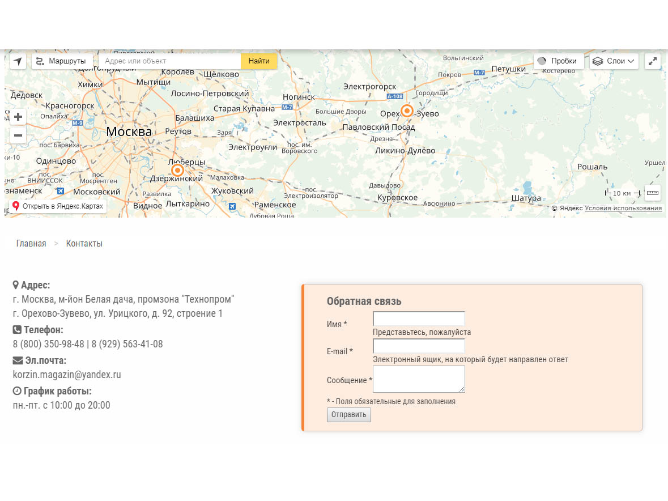Focus the Адрес или объект search field
Image resolution: width=668 pixels, height=501 pixels.
[170, 61]
